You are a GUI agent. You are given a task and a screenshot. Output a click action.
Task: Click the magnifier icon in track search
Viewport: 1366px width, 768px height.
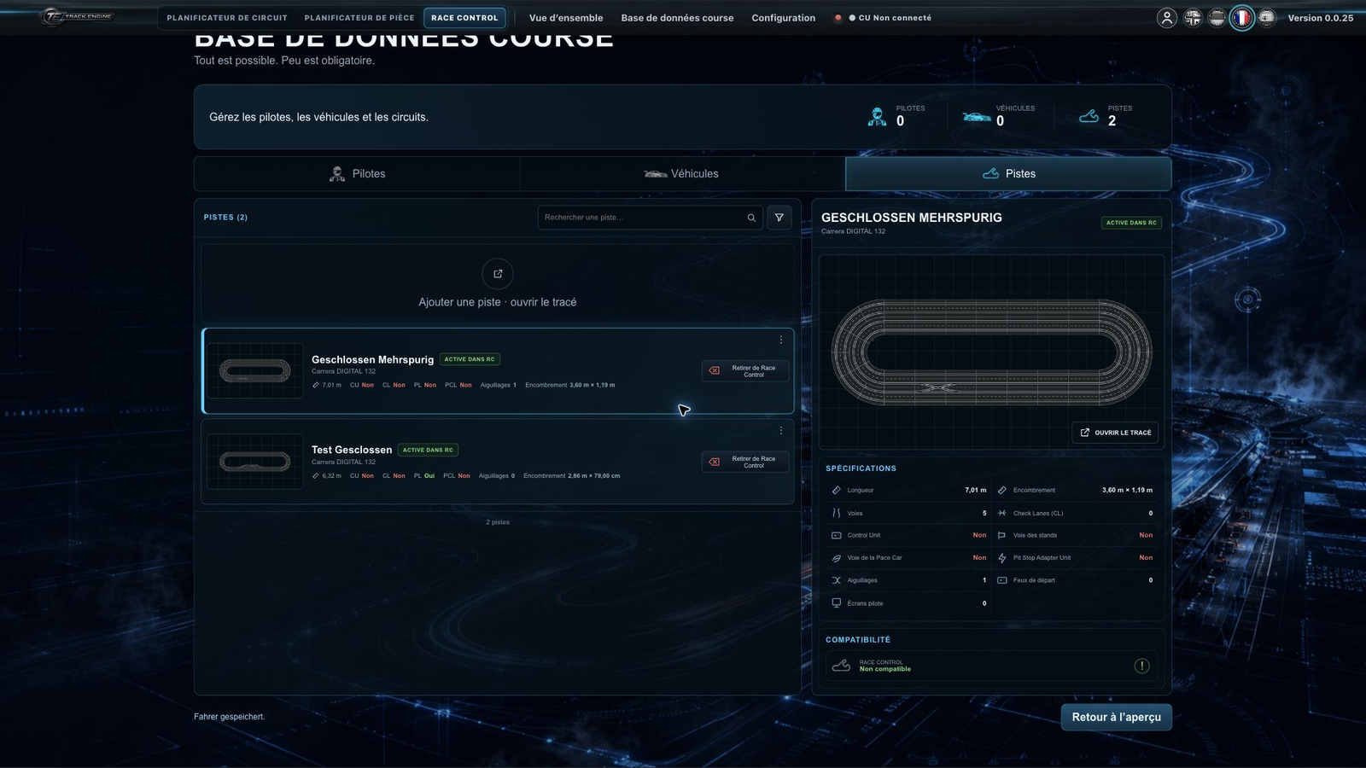click(x=751, y=218)
